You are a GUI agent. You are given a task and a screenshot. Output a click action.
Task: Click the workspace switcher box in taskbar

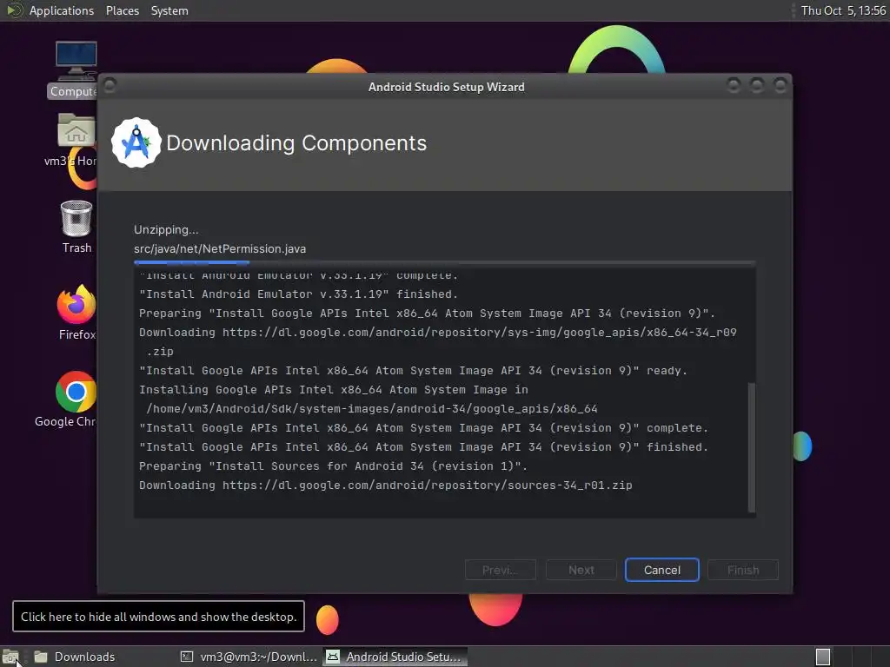tap(822, 657)
